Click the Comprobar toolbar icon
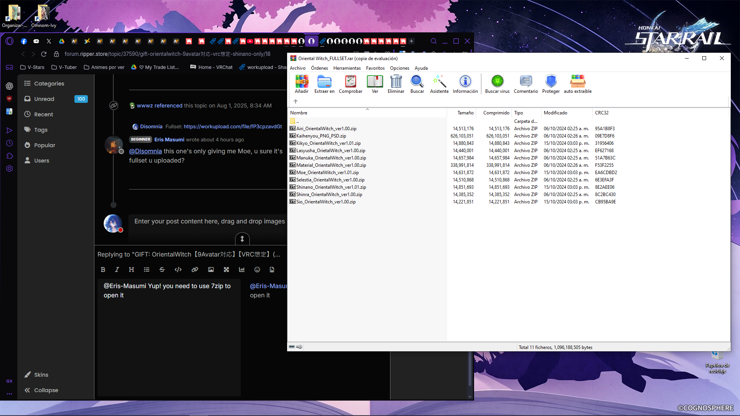The width and height of the screenshot is (740, 416). tap(350, 84)
